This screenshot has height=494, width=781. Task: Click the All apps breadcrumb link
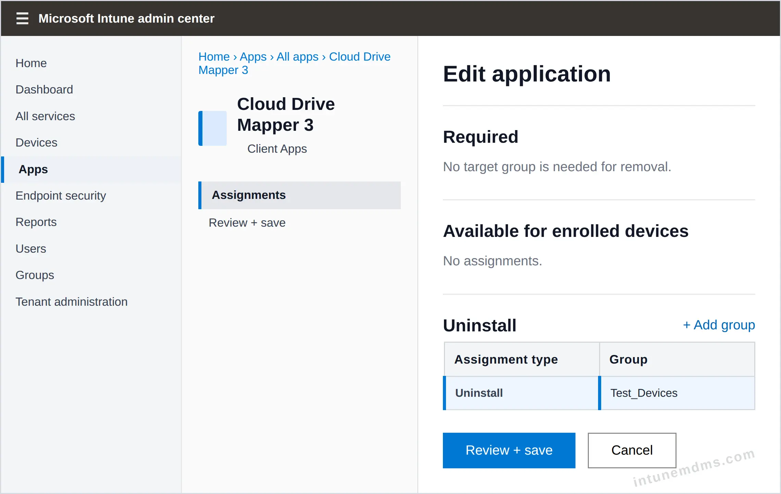(297, 56)
